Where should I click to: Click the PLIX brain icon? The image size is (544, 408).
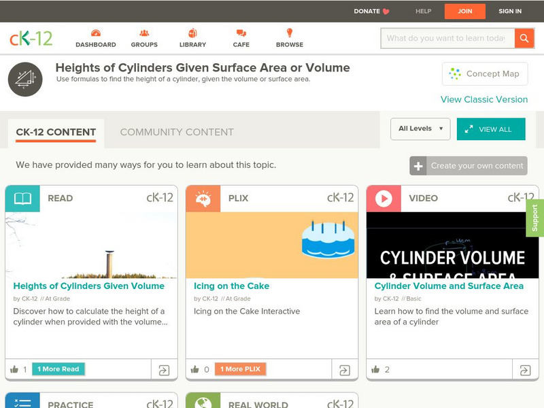pyautogui.click(x=203, y=199)
